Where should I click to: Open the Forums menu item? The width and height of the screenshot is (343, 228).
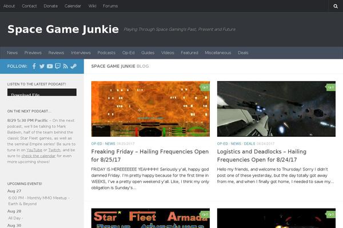tap(110, 6)
